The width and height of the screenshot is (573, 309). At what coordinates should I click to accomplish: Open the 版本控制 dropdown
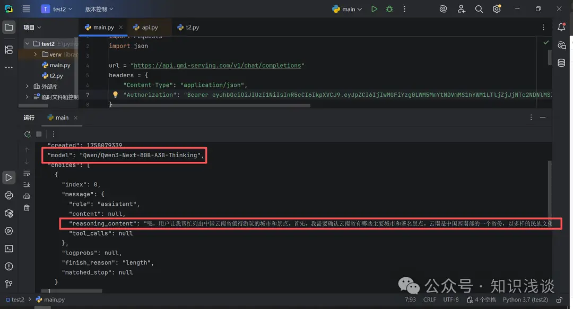pos(99,9)
